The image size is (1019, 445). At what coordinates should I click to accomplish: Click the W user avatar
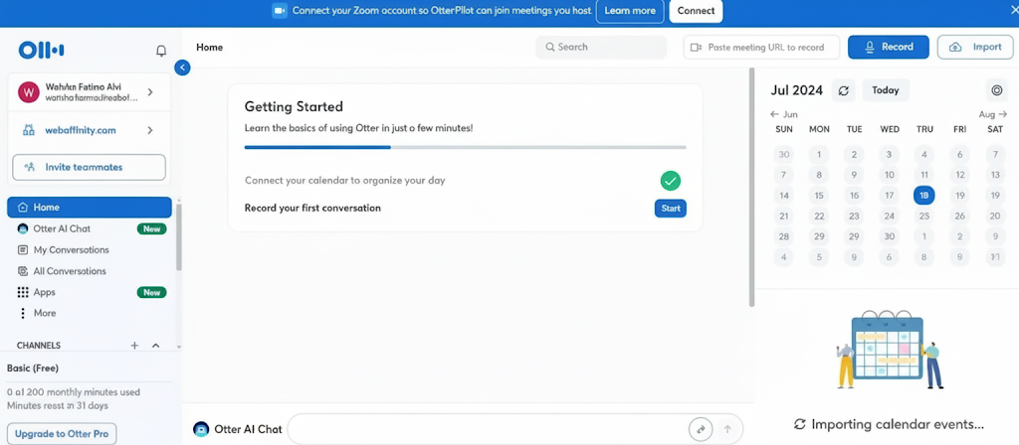(29, 92)
